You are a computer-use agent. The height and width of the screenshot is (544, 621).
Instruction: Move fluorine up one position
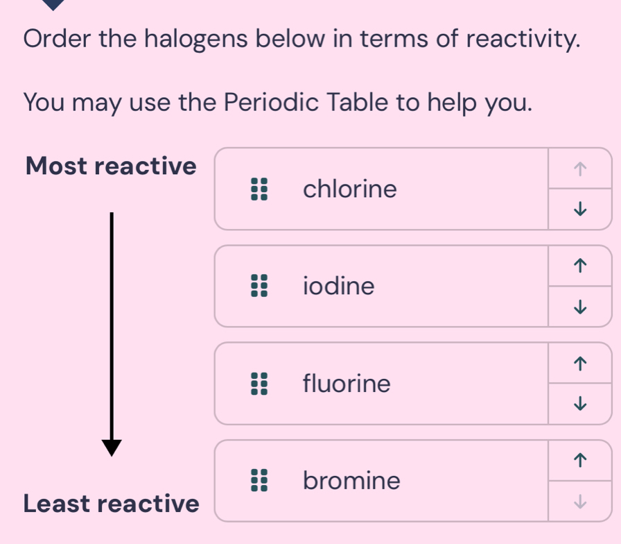tap(580, 363)
